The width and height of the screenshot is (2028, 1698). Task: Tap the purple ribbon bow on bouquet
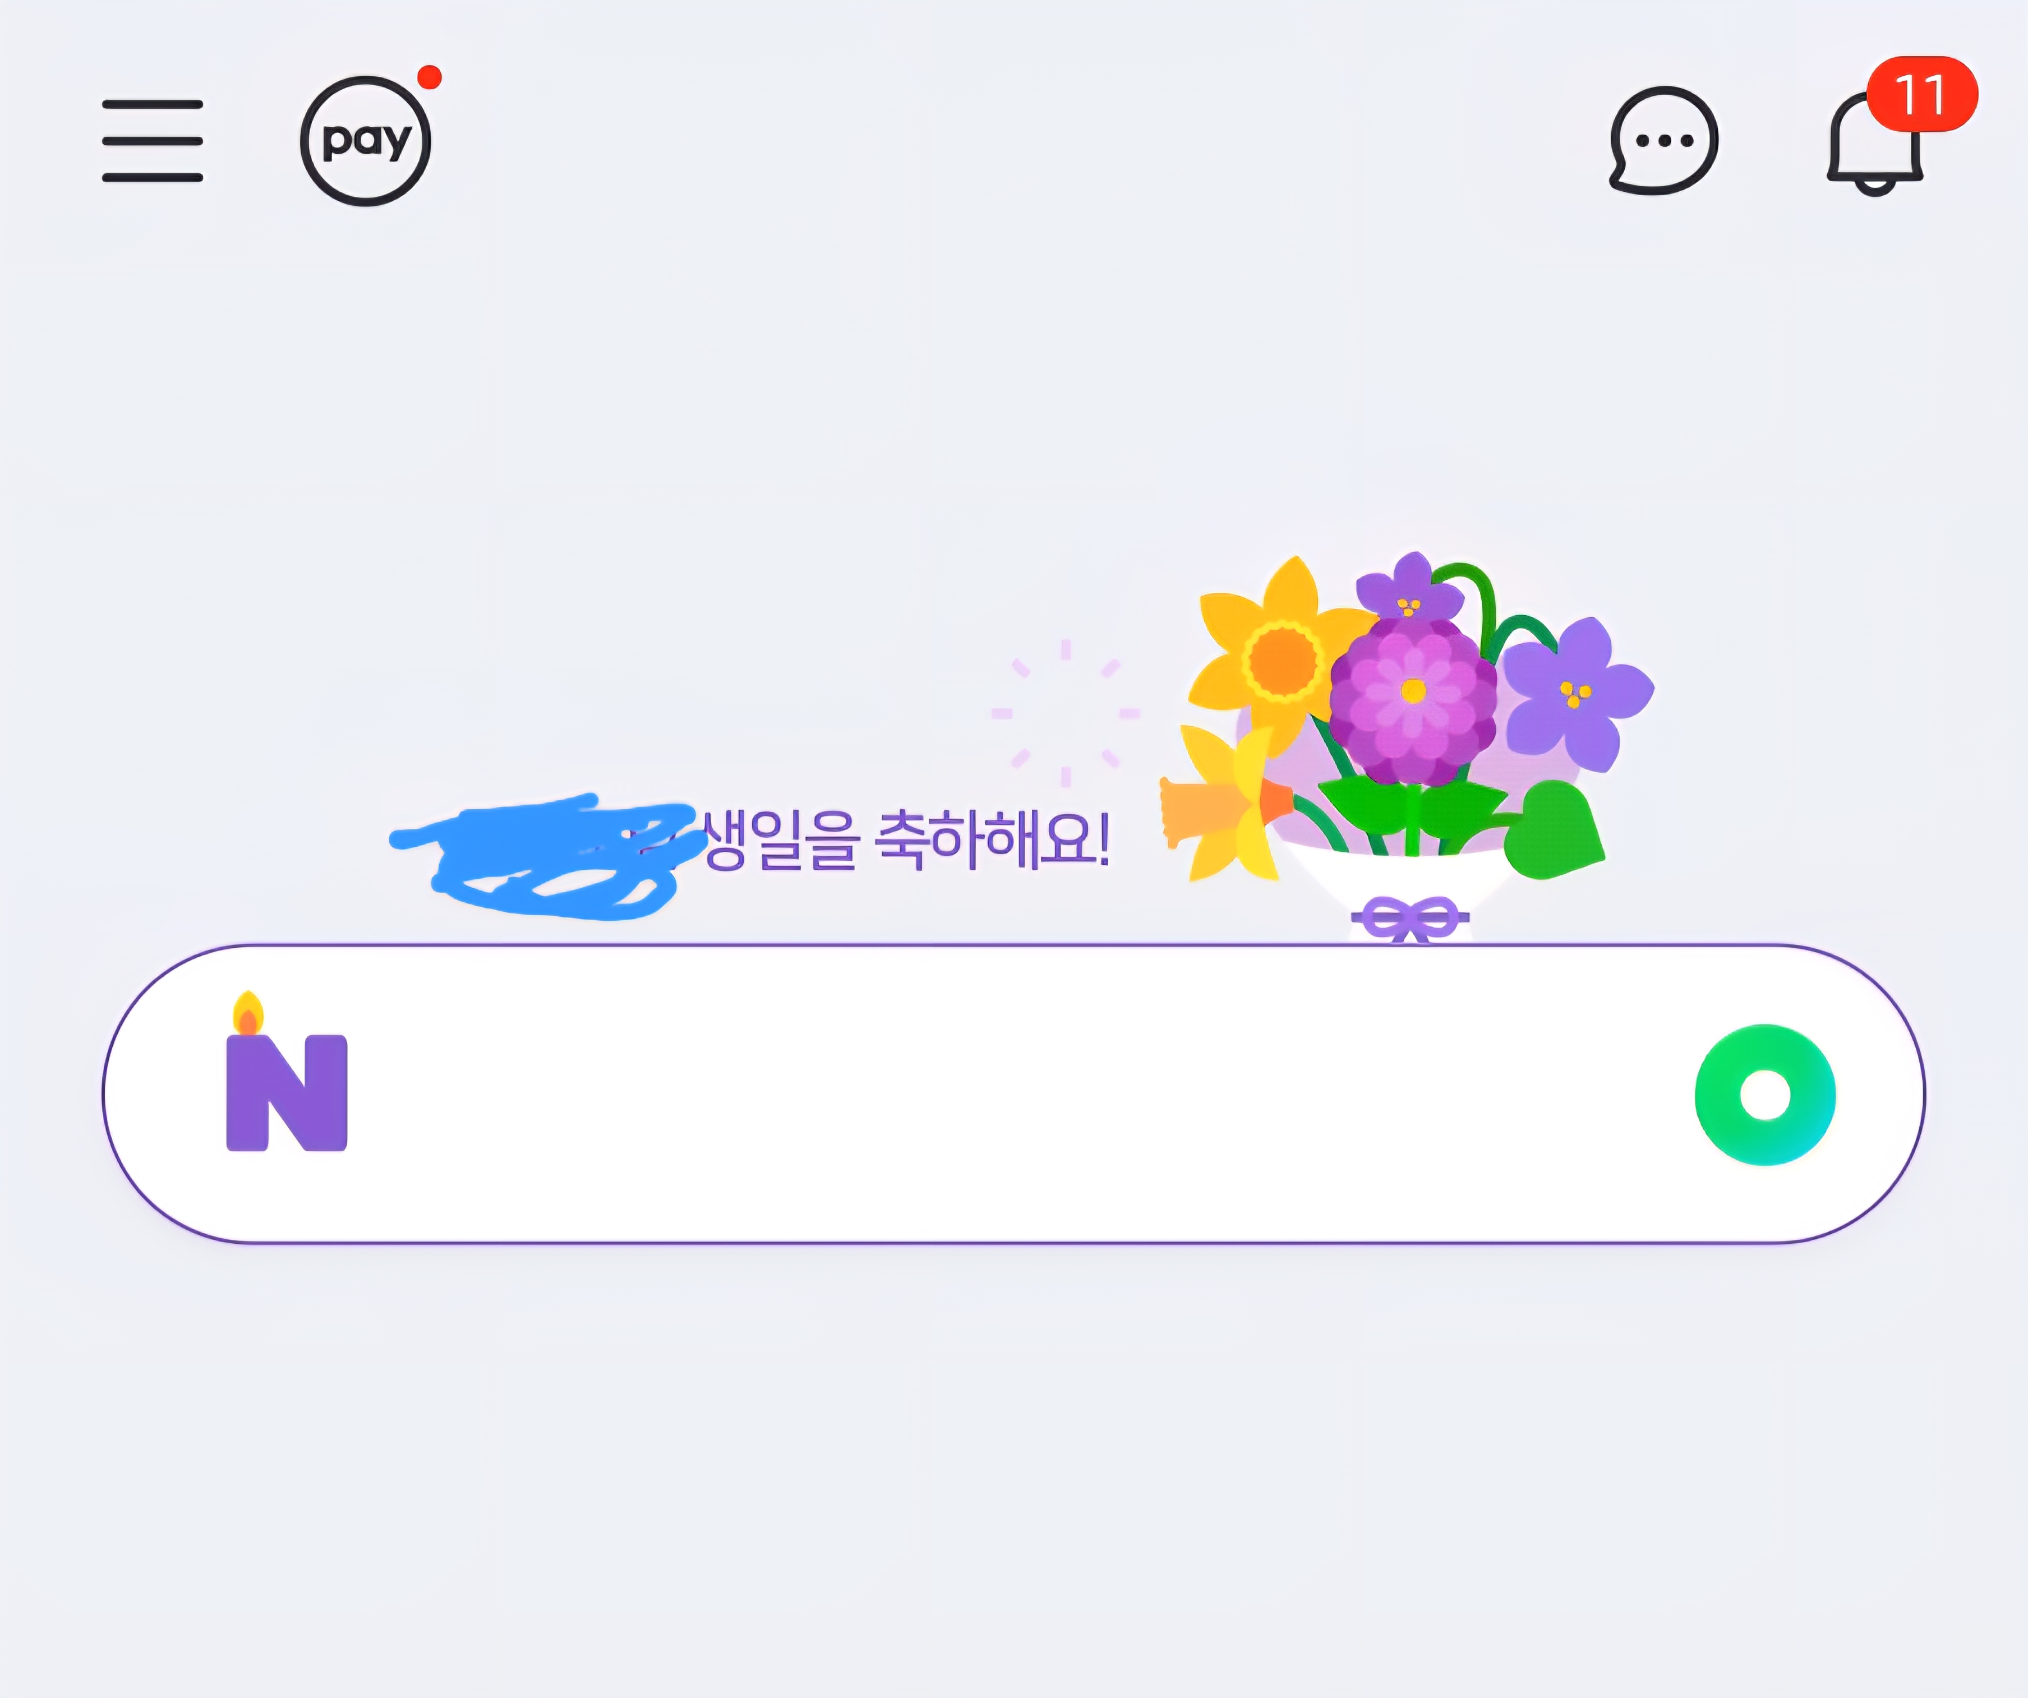1409,919
